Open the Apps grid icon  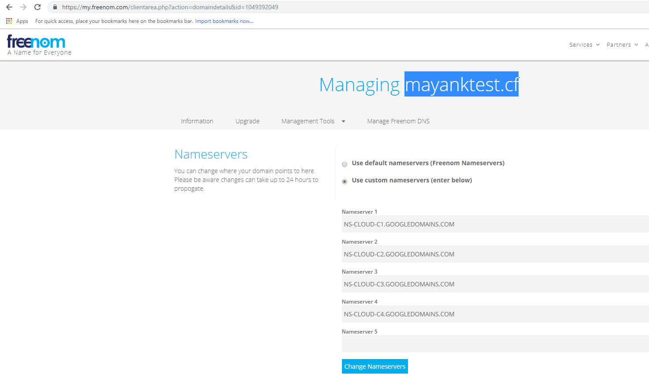point(9,21)
